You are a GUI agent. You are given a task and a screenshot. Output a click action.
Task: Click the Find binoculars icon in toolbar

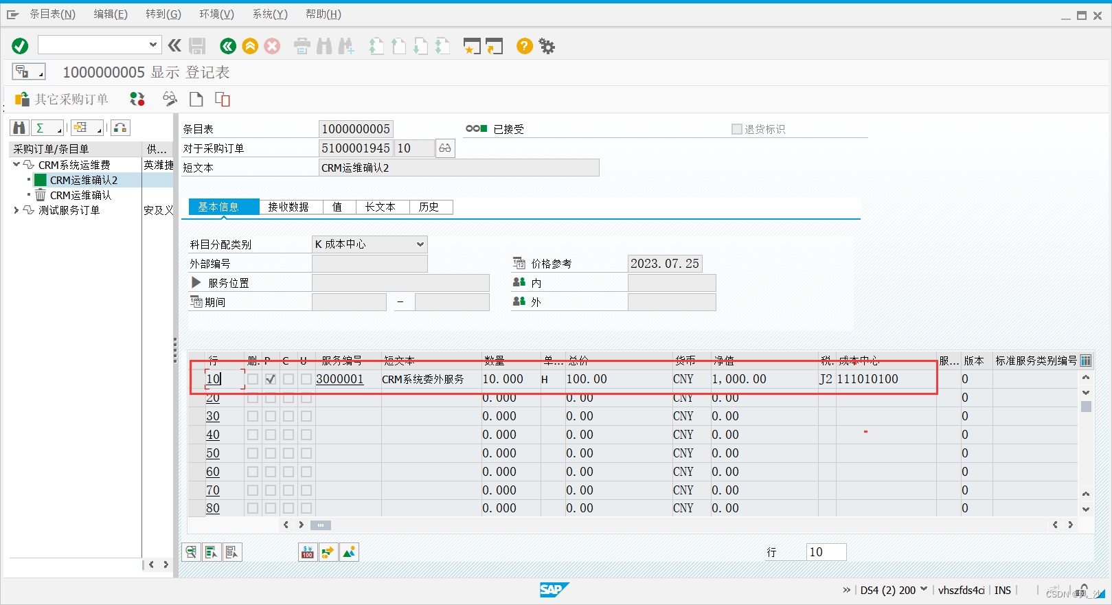click(x=324, y=46)
